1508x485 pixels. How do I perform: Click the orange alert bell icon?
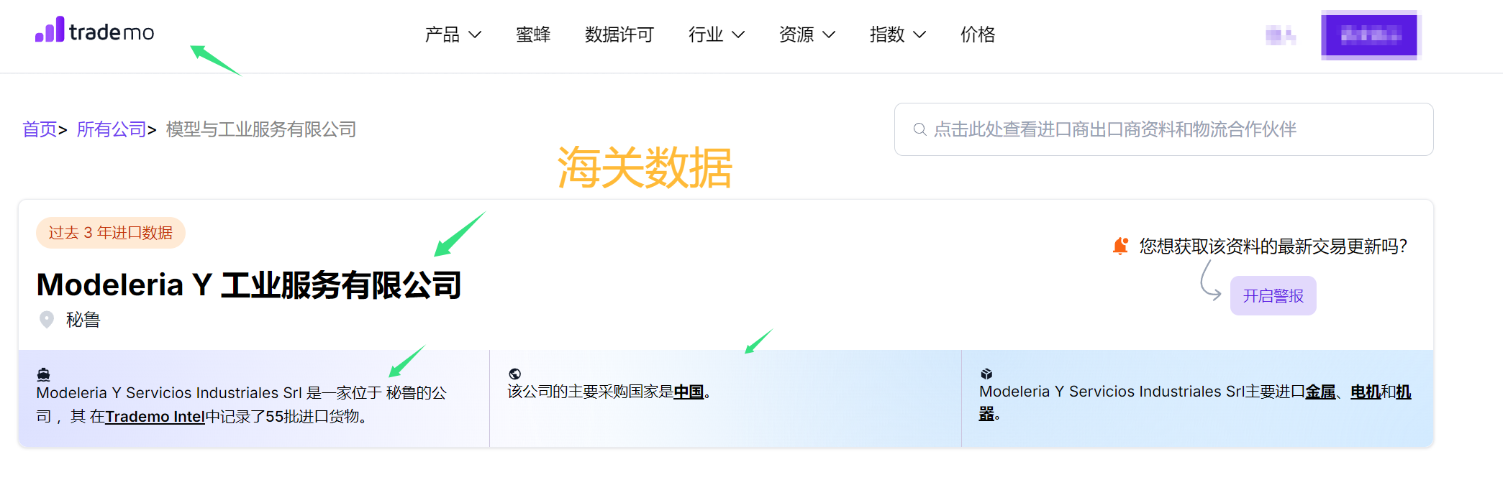tap(1120, 246)
